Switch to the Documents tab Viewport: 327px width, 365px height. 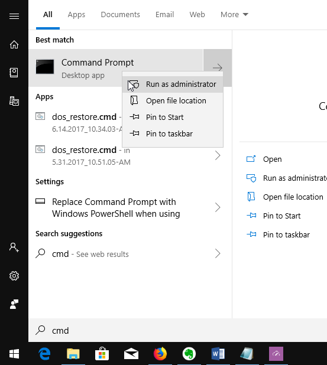pyautogui.click(x=120, y=15)
